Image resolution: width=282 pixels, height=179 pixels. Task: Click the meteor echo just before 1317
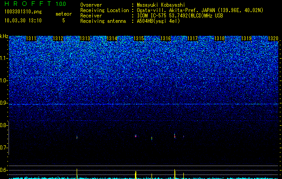[x=183, y=136]
